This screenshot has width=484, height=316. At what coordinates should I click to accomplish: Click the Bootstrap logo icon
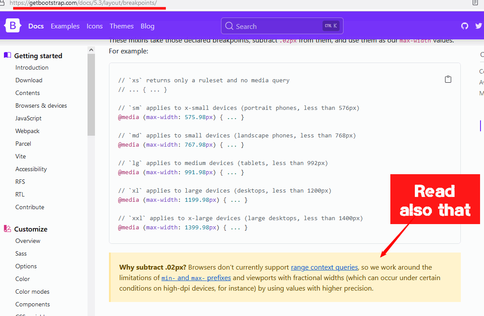click(13, 26)
